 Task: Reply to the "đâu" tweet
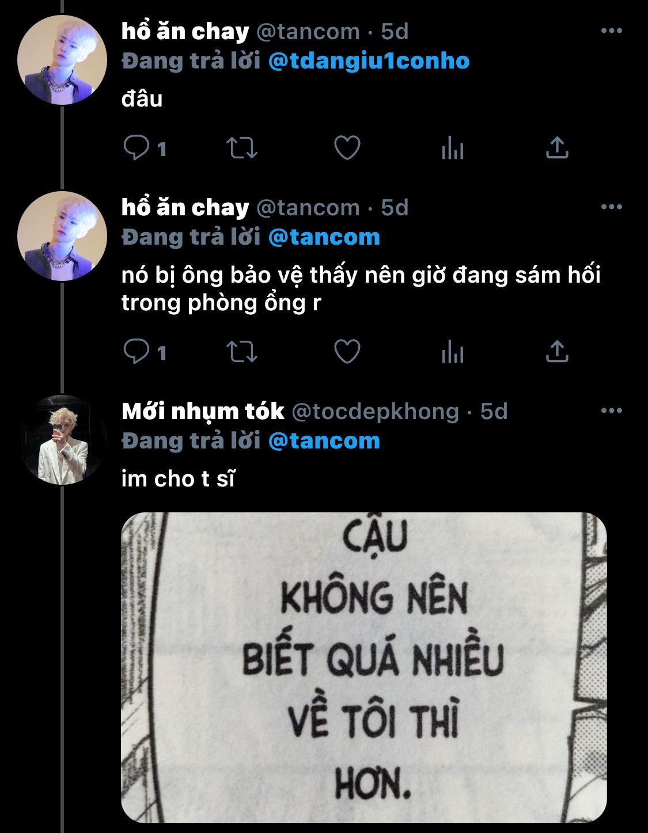coord(137,148)
